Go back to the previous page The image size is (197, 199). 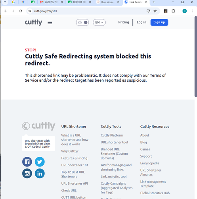click(x=6, y=11)
